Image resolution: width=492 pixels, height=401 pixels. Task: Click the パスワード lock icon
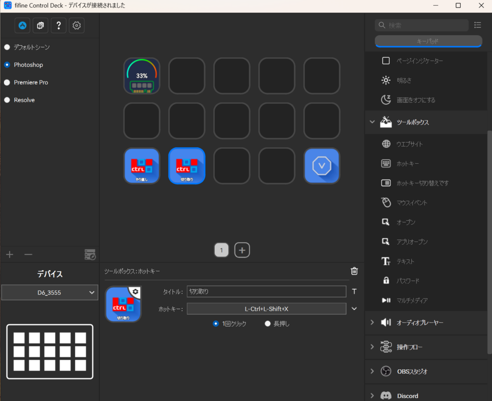click(x=386, y=280)
